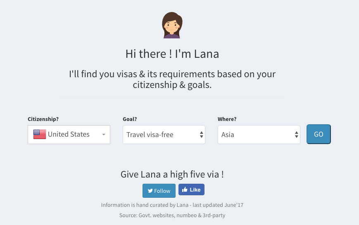359x225 pixels.
Task: Click the "Citizenship?" label
Action: point(43,119)
